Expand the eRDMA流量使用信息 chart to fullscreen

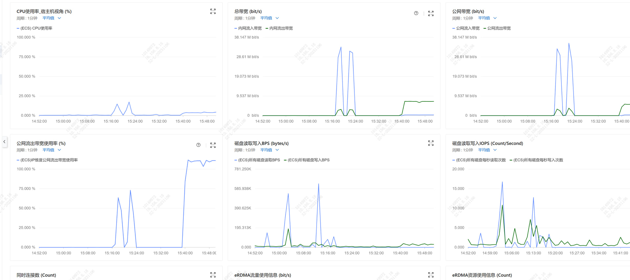(431, 275)
